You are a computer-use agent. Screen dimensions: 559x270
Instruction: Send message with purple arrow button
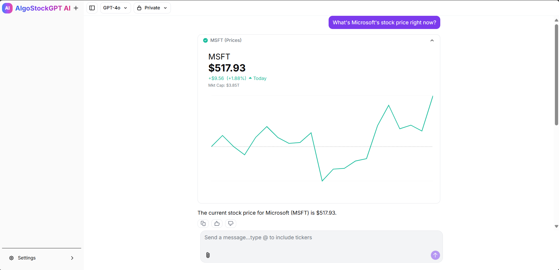click(x=435, y=255)
